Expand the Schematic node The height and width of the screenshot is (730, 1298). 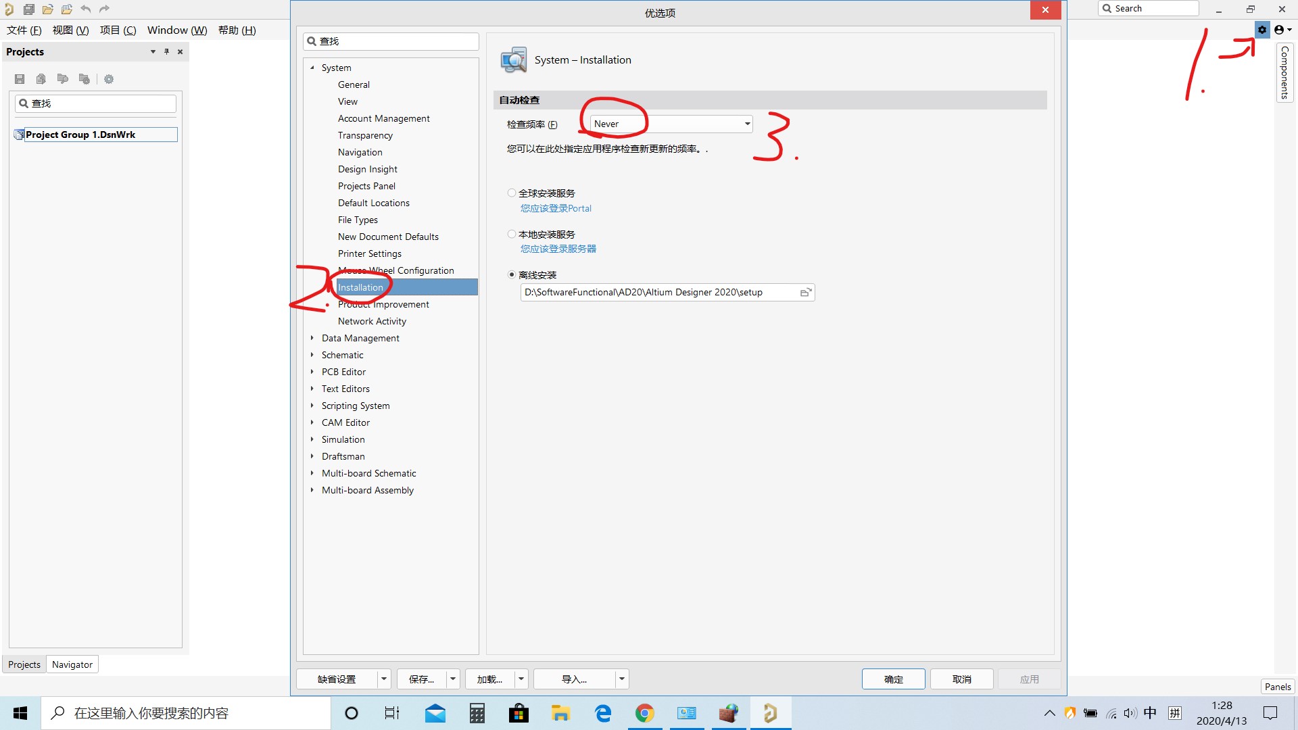(312, 355)
